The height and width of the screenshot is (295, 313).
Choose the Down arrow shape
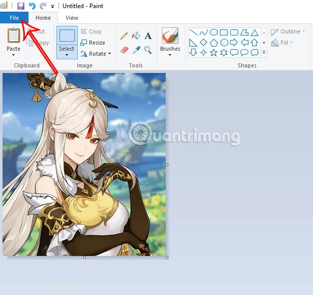coord(193,53)
